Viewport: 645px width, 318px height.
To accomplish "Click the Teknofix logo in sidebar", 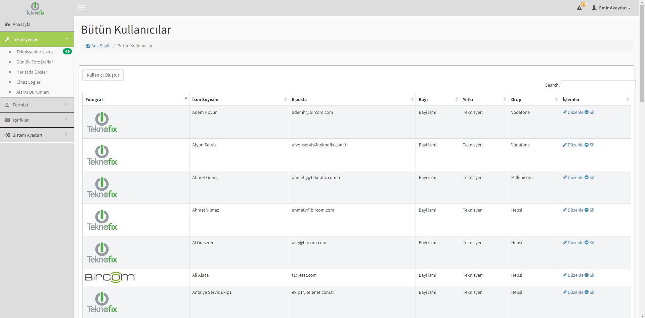I will (x=35, y=8).
